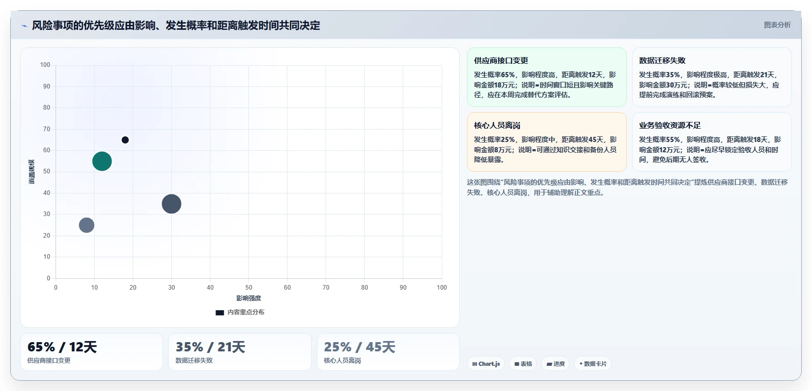Click the 影响强度 x-axis title
812x391 pixels.
click(249, 298)
